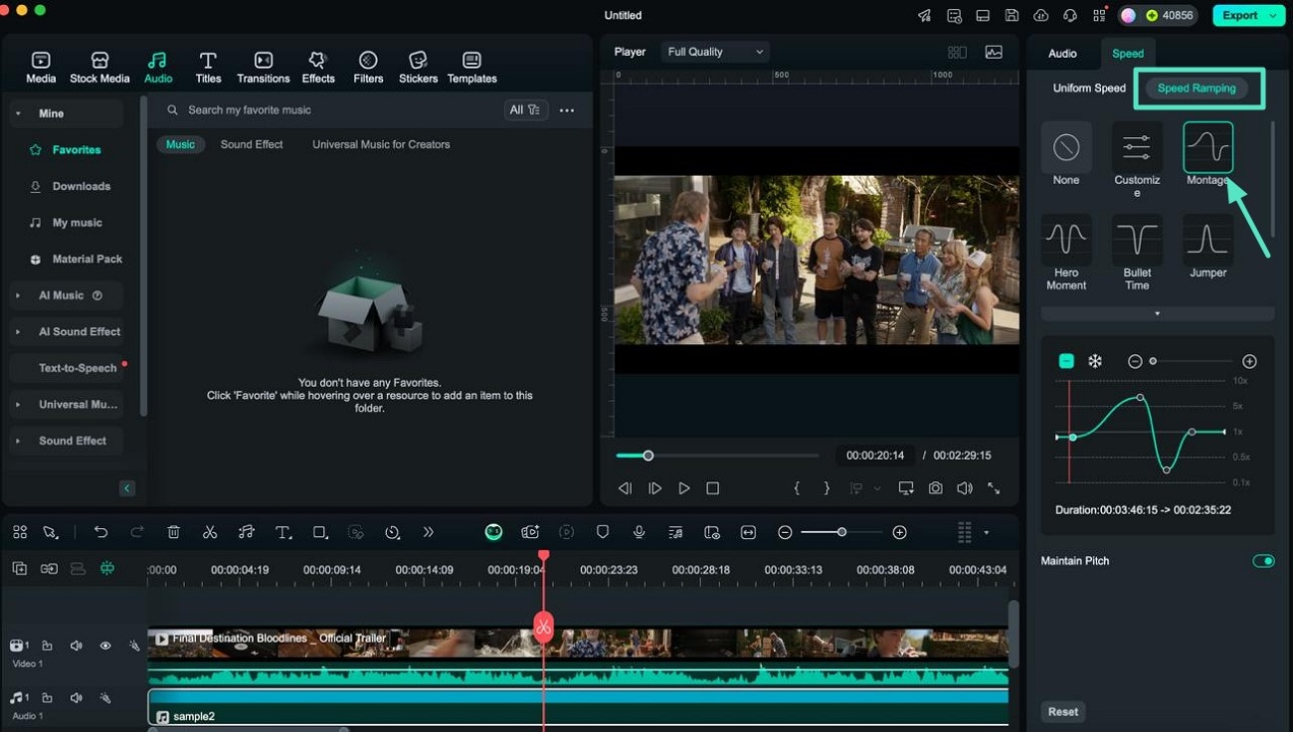Lock the Audio 1 track

click(x=47, y=698)
